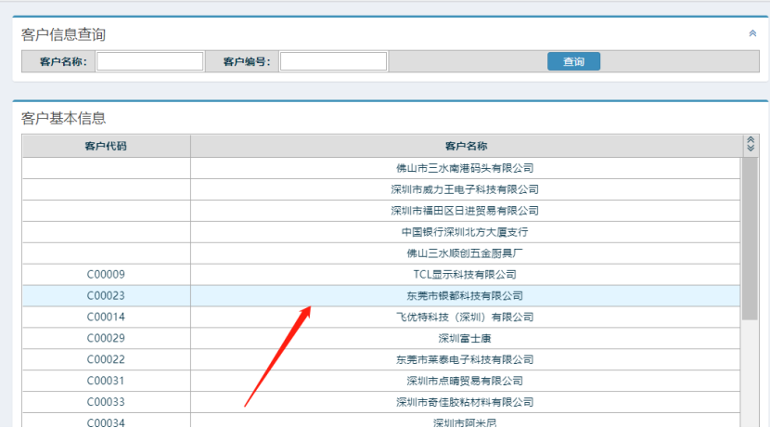Collapse the 客户信息查询 panel with the chevron
770x428 pixels.
tap(752, 33)
